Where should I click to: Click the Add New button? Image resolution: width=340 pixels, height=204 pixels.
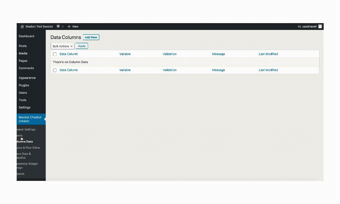coord(91,37)
